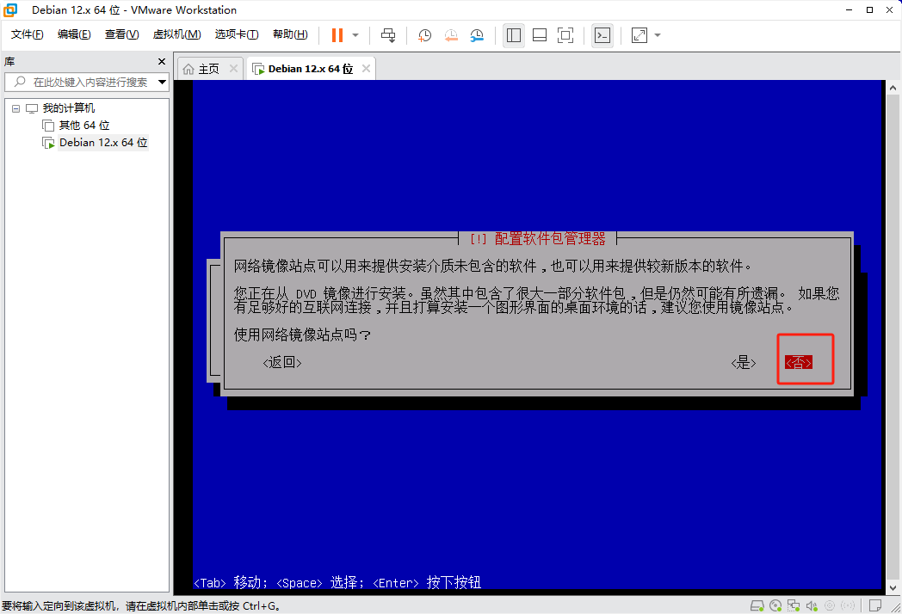Open the 查看(V) menu

click(x=121, y=34)
